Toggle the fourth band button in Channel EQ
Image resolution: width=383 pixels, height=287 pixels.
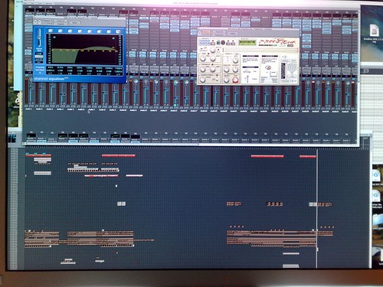click(80, 31)
